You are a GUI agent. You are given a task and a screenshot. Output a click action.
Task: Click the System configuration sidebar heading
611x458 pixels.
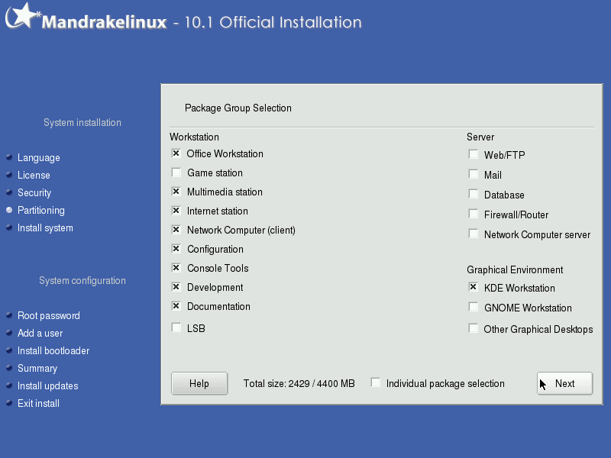coord(82,281)
